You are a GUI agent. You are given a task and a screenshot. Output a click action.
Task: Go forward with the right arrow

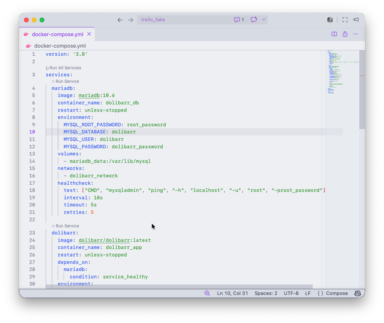[130, 20]
